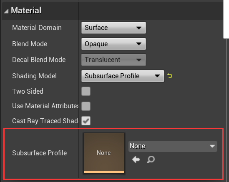Viewport: 229px width, 182px height.
Task: Select the Shading Model property label
Action: [34, 76]
